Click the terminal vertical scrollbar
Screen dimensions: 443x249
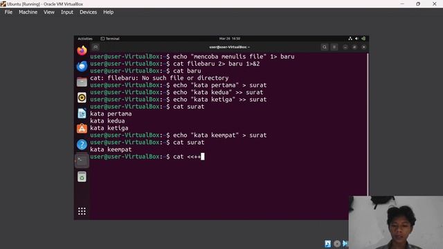point(368,124)
